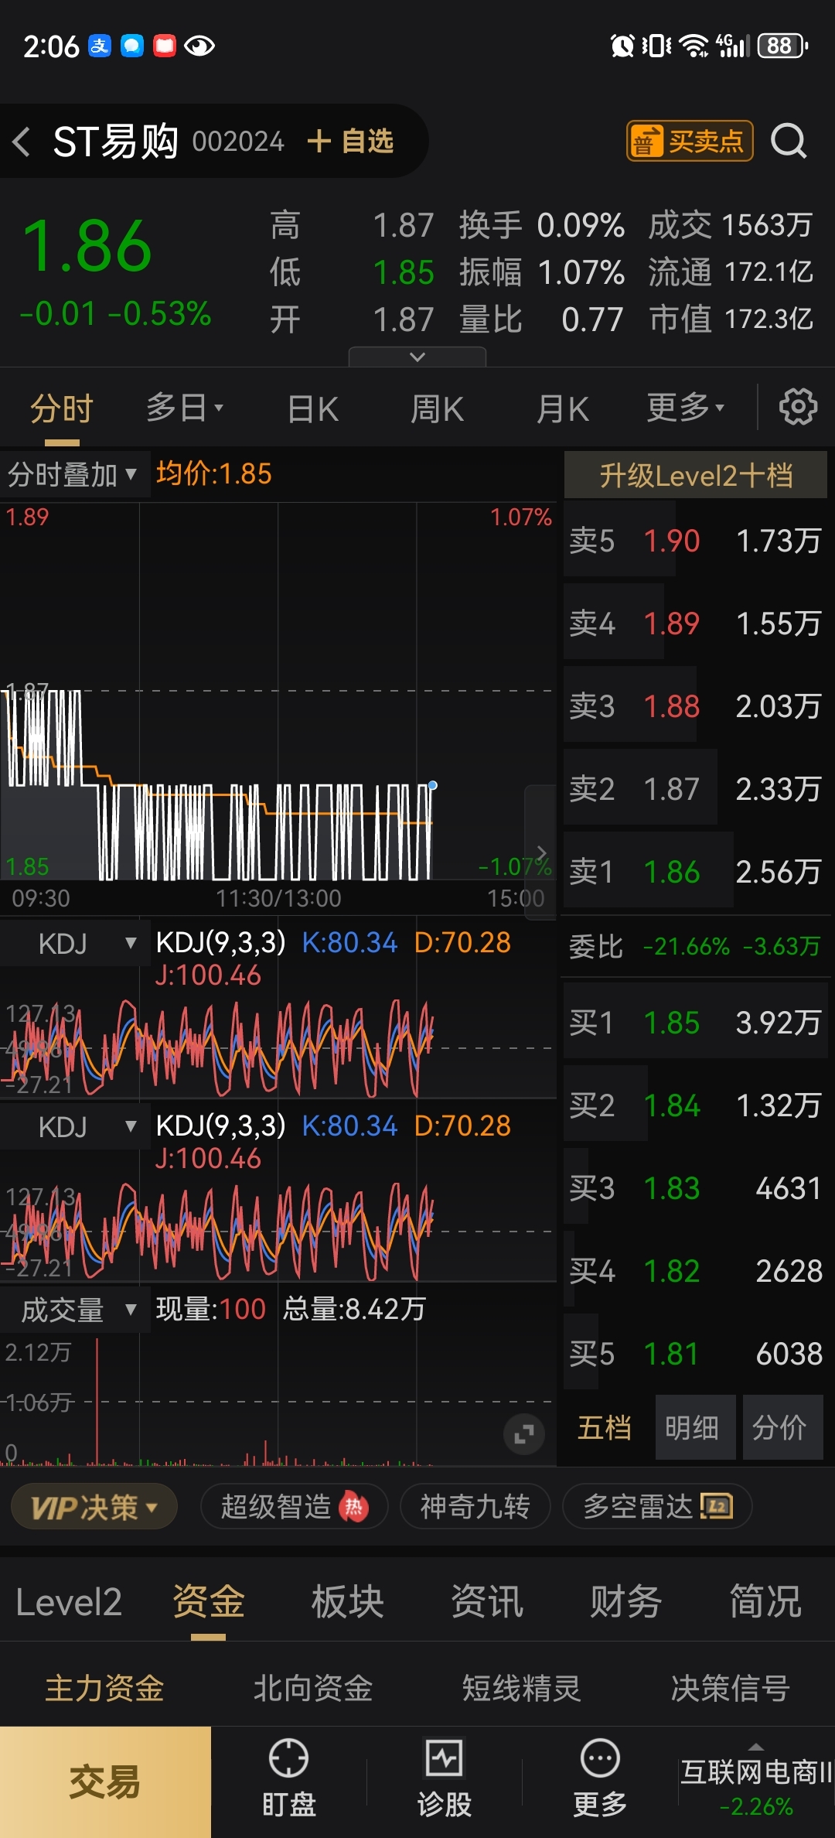Open first KDJ indicator dropdown
The image size is (835, 1838).
click(x=75, y=943)
